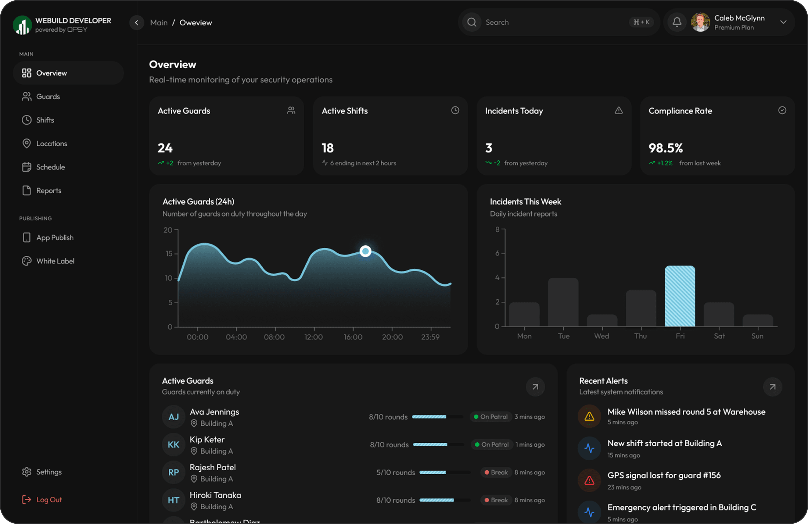Click Rajesh Patel's rounds progress bar

pos(445,472)
